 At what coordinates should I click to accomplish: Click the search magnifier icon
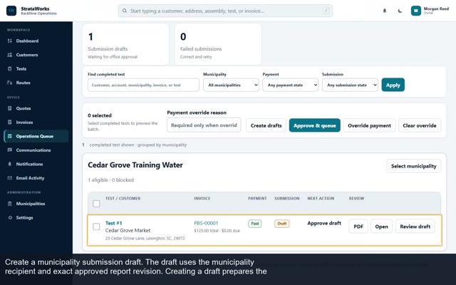coord(125,11)
